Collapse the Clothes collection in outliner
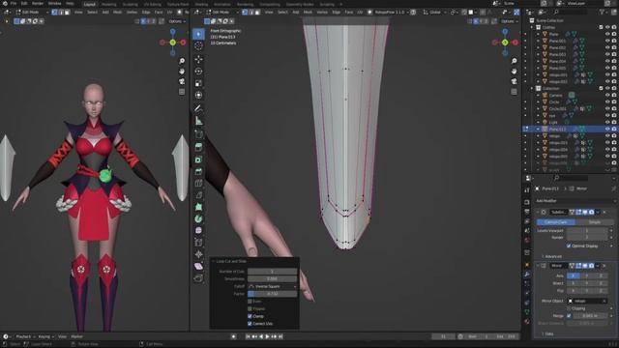 coord(532,27)
